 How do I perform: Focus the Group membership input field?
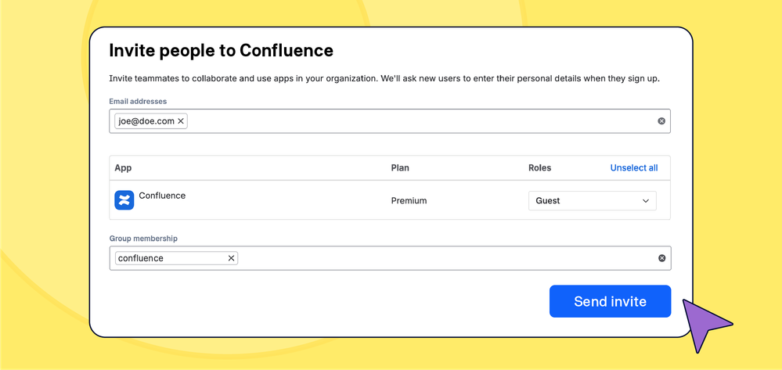[x=390, y=258]
